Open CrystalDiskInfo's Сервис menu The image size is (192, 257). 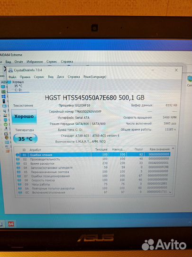(x=39, y=77)
